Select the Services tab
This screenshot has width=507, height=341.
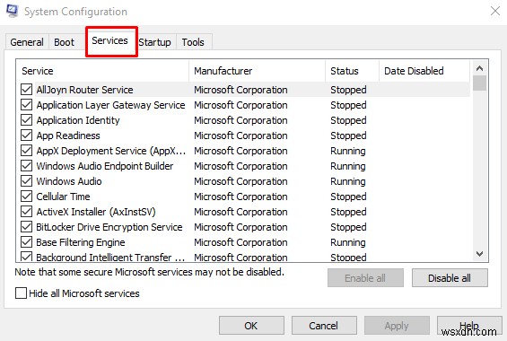pyautogui.click(x=110, y=40)
